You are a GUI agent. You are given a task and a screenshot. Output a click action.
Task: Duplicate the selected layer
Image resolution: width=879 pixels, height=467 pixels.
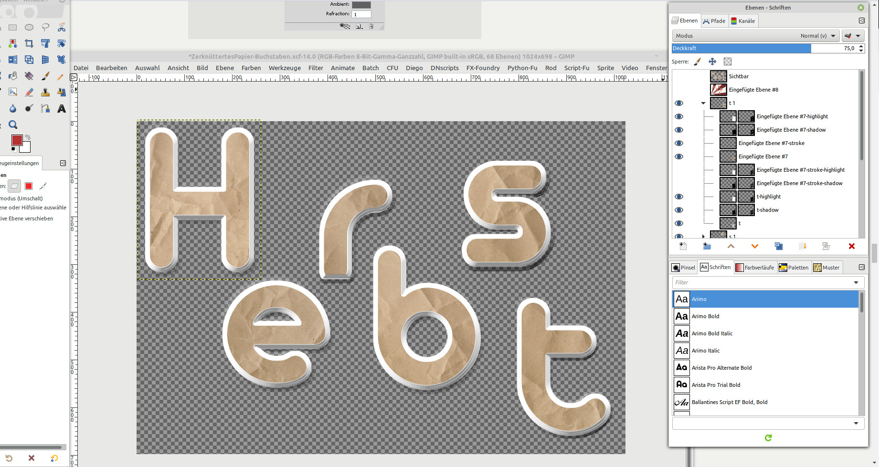(x=779, y=246)
